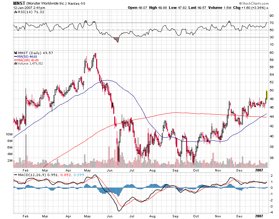Click 'May' under the price panel
The width and height of the screenshot is (279, 219).
click(87, 170)
